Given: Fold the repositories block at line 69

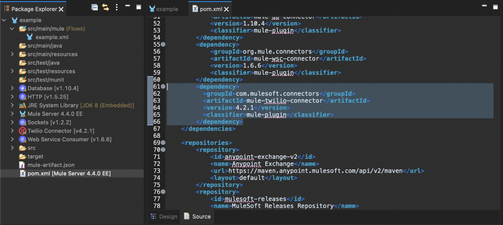Looking at the screenshot, I should 163,142.
